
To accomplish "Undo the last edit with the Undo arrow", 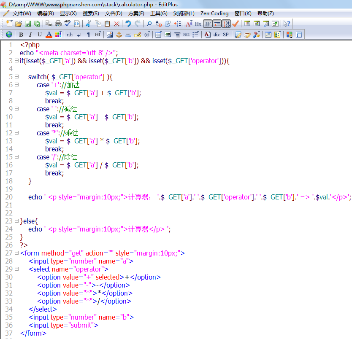I will click(128, 24).
